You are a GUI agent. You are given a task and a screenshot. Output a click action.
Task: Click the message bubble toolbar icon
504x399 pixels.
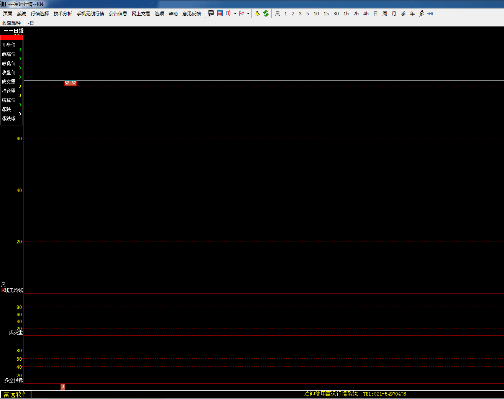(x=211, y=13)
